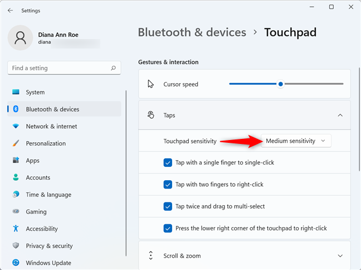The height and width of the screenshot is (270, 361).
Task: Click the Gestures & interaction heading
Action: pos(168,62)
